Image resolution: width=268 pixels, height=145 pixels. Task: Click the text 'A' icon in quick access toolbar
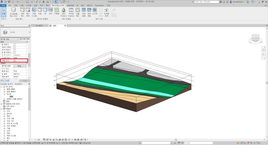point(43,2)
